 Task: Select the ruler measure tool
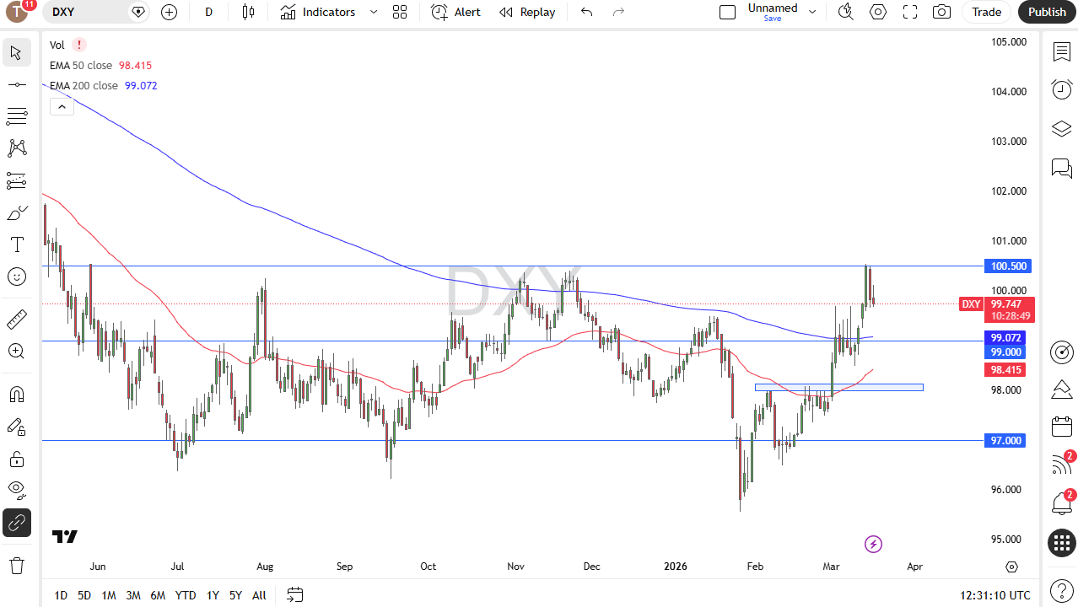(x=16, y=320)
